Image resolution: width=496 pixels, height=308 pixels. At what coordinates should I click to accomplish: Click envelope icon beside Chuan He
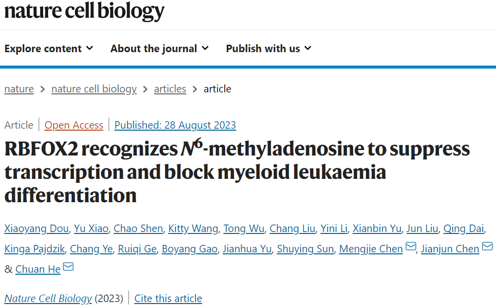pos(68,267)
